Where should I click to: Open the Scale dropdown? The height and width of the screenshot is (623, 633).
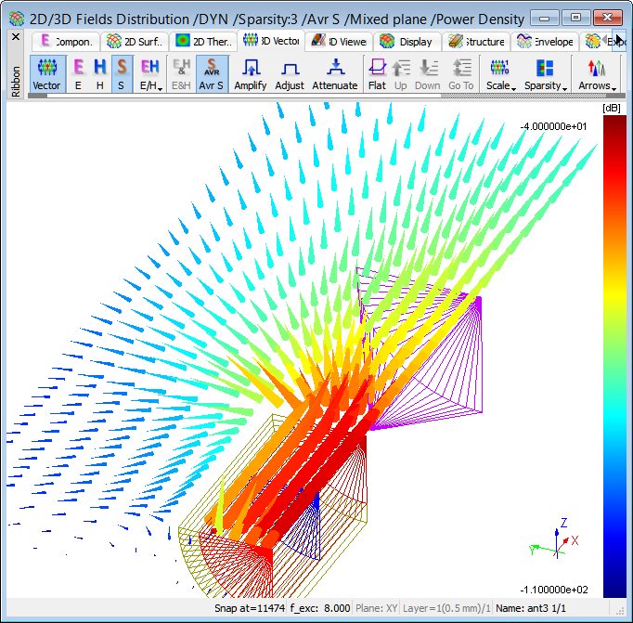click(x=499, y=73)
